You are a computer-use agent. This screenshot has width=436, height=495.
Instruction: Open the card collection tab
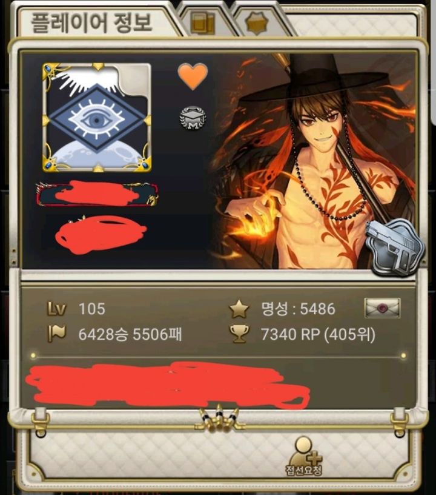point(203,22)
